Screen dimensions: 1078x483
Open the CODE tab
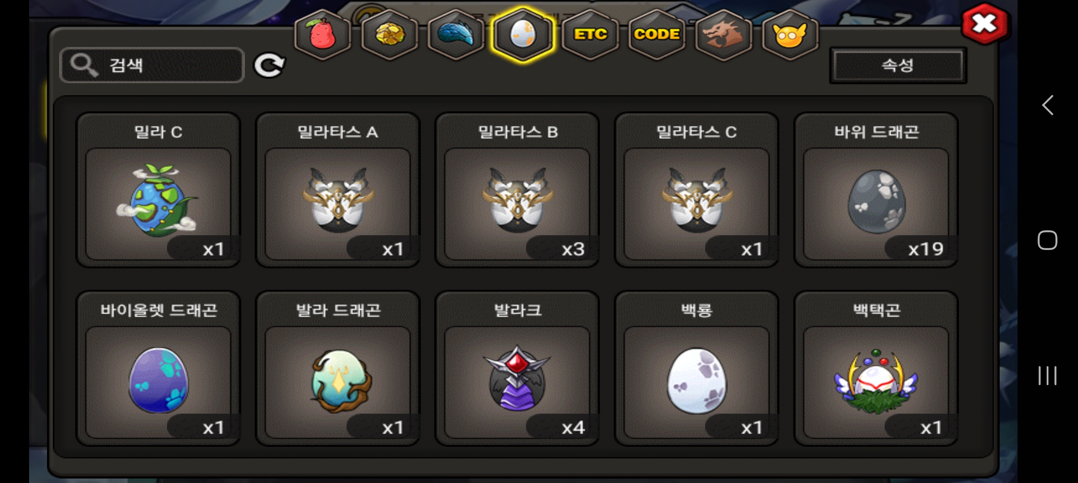pos(657,34)
